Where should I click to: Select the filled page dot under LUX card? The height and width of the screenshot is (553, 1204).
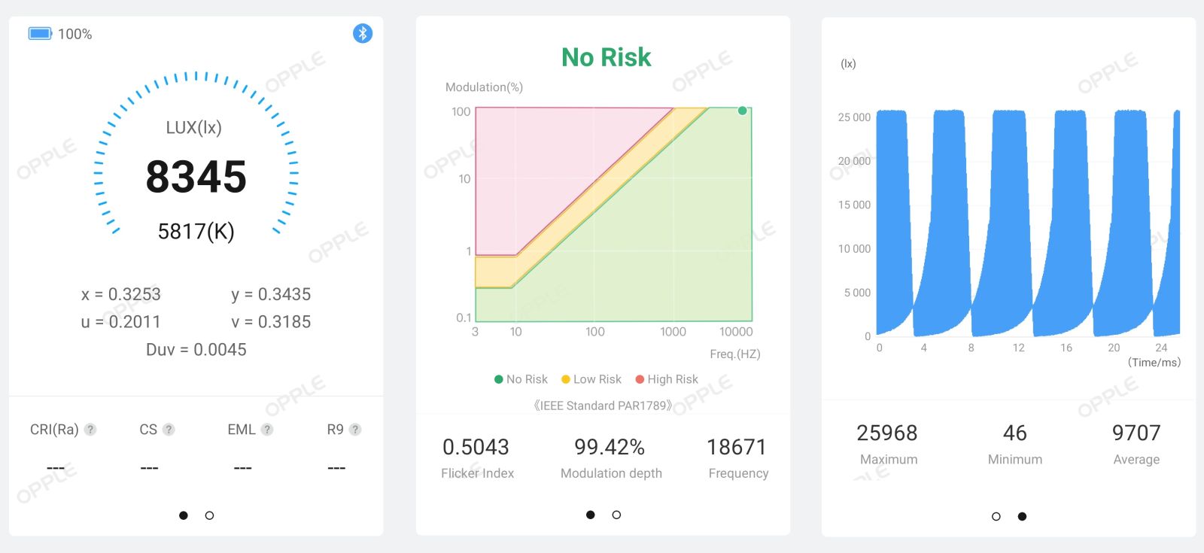pyautogui.click(x=184, y=515)
